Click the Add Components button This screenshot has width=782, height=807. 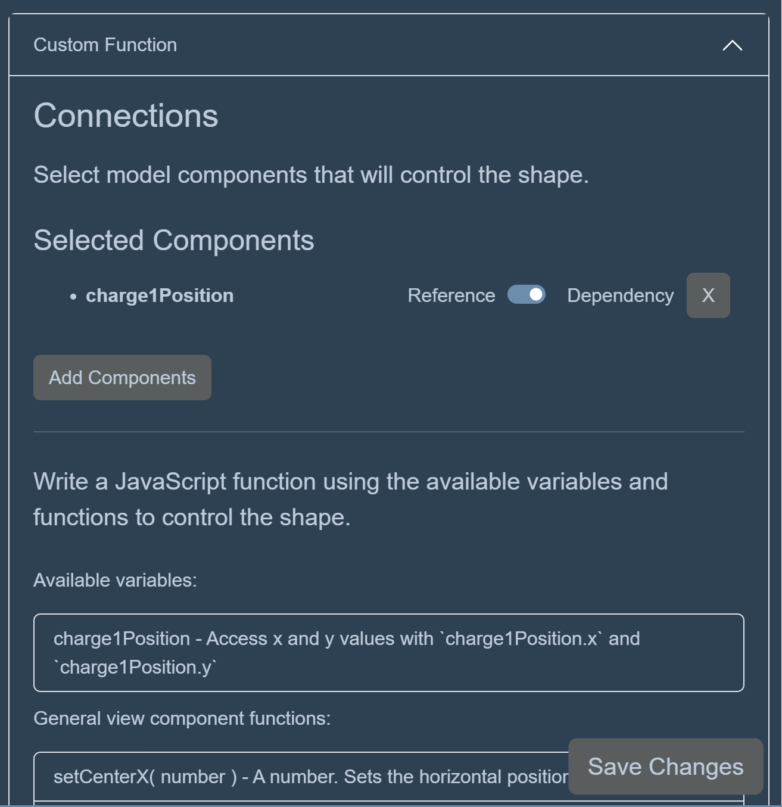pos(122,378)
